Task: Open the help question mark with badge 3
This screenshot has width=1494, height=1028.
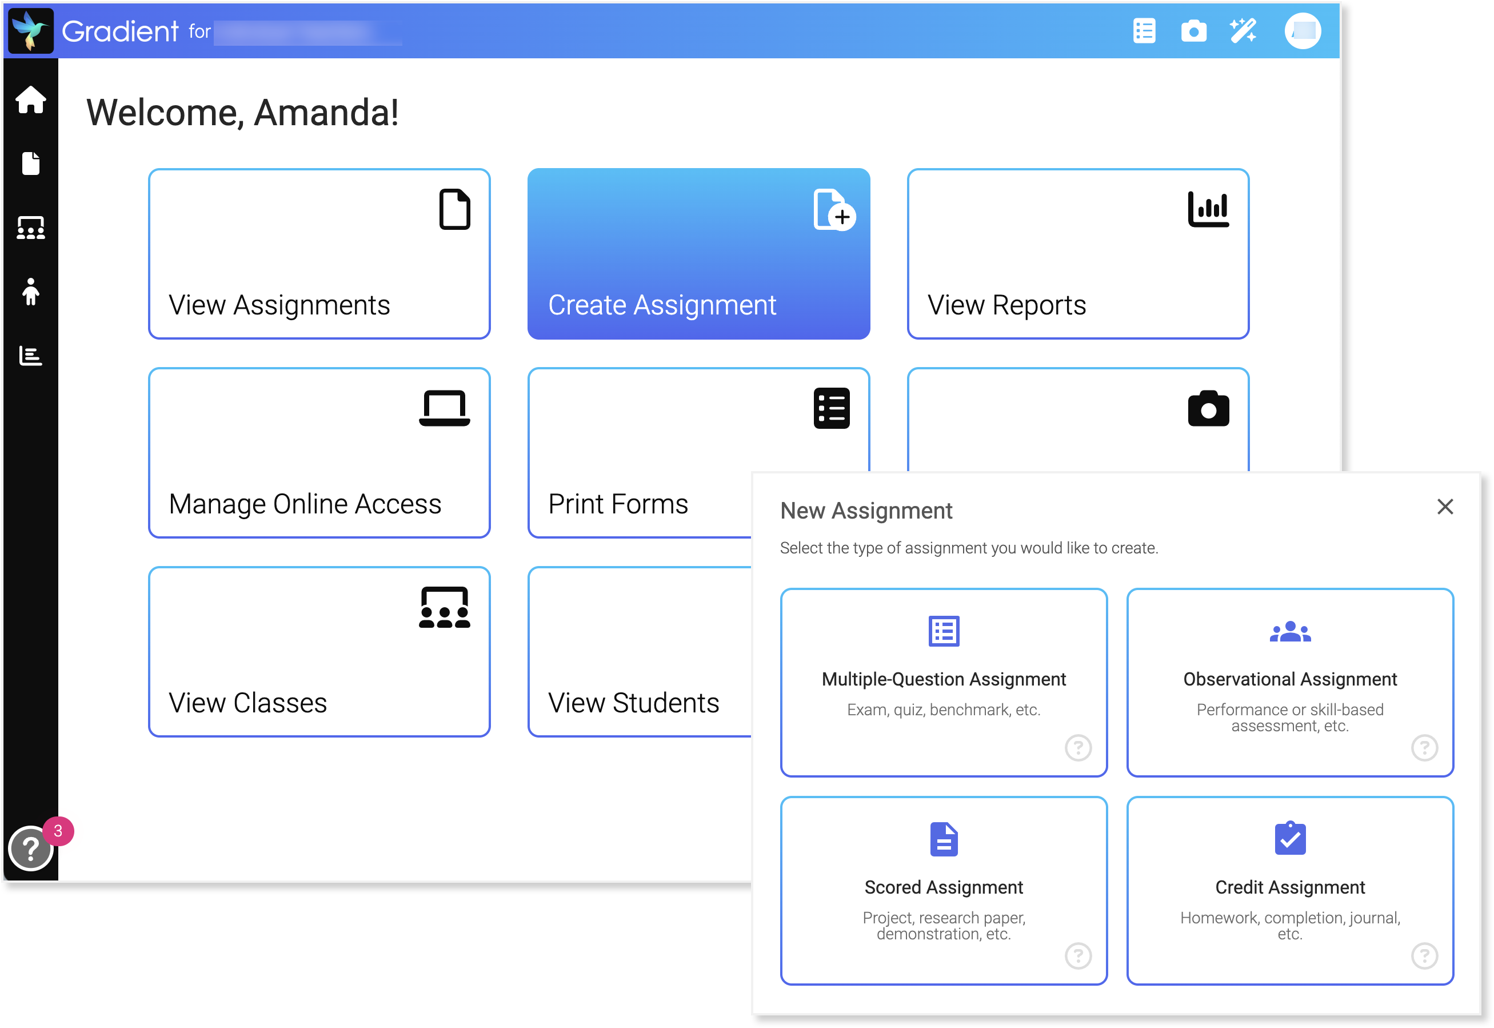Action: point(30,849)
